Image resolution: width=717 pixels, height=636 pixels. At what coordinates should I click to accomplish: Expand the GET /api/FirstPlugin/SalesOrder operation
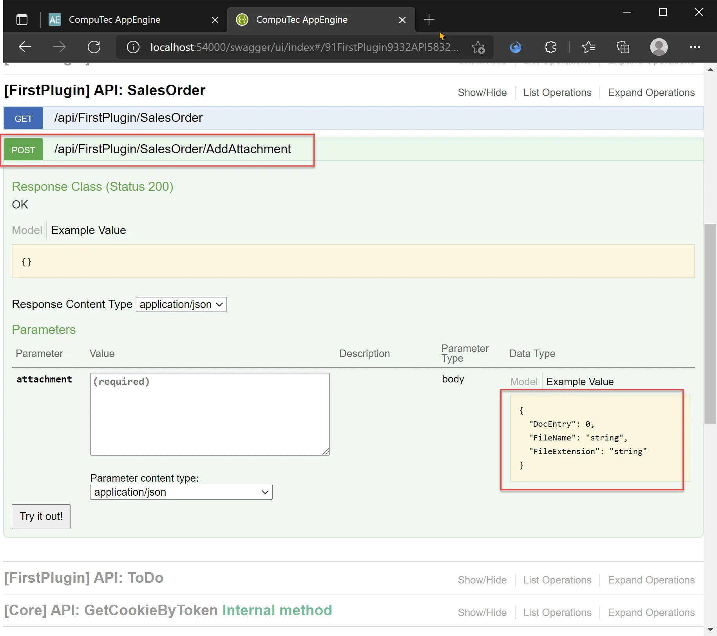(128, 118)
